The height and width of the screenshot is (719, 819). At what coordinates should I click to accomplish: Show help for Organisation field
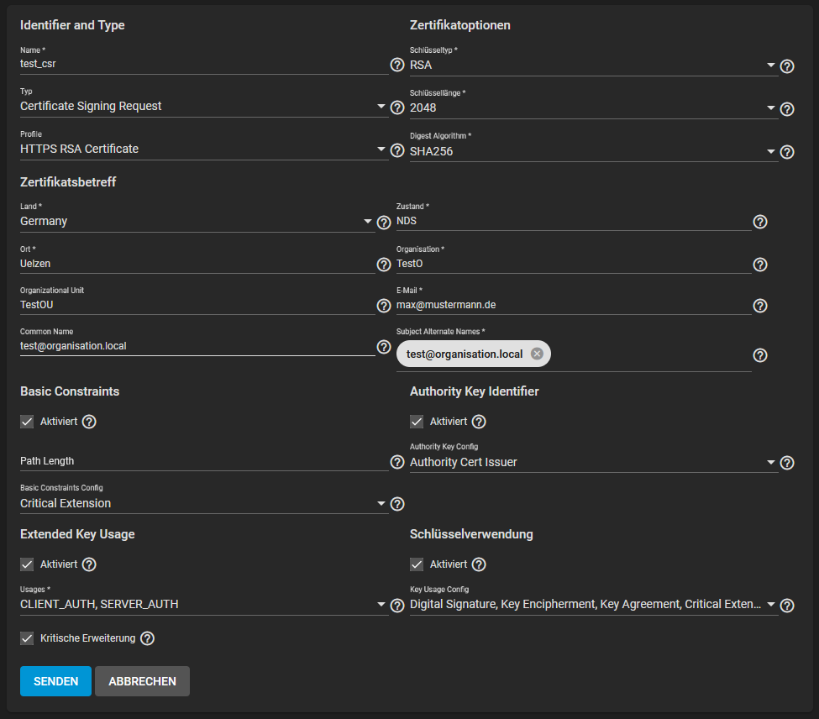pyautogui.click(x=759, y=265)
